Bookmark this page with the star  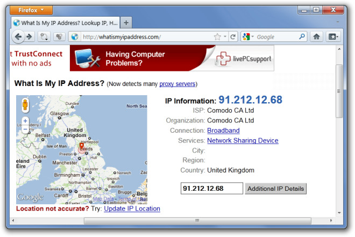(x=217, y=37)
